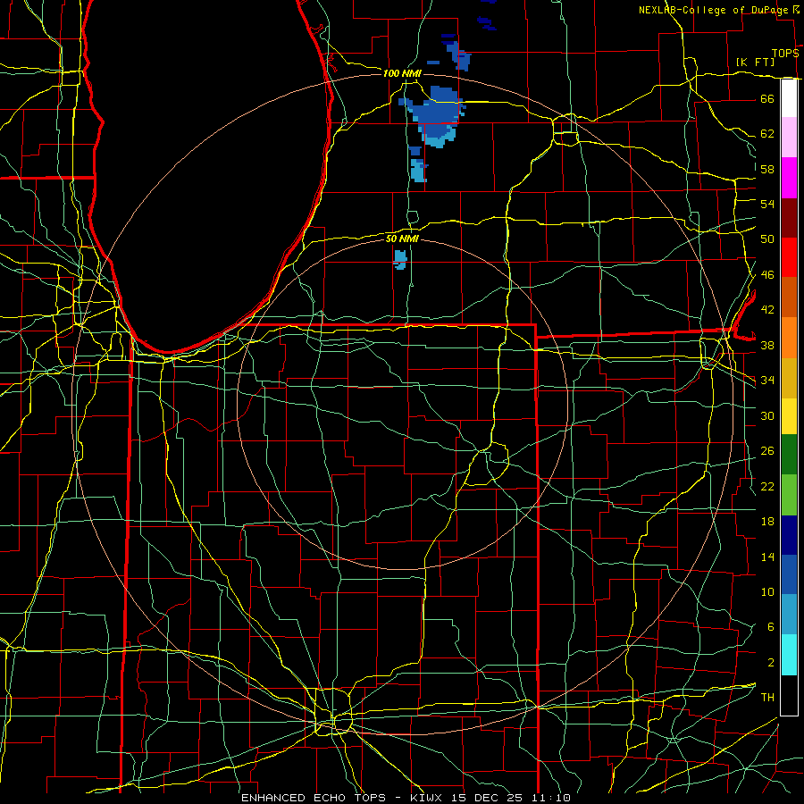Select the navy blue legend color band
The height and width of the screenshot is (804, 804).
(789, 535)
